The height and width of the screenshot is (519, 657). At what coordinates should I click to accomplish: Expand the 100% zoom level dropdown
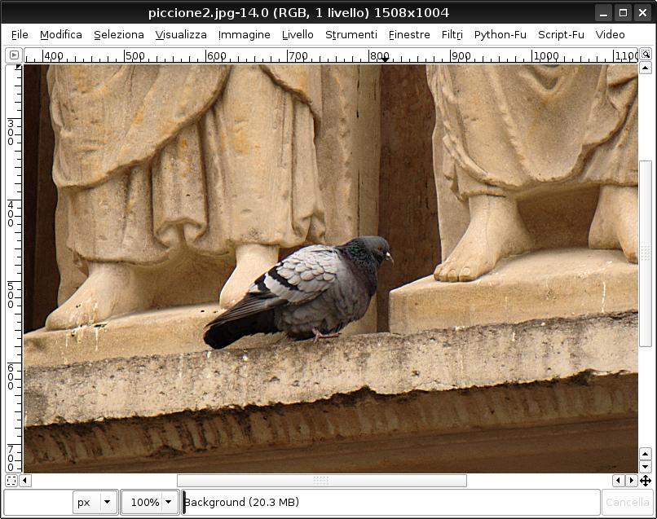pyautogui.click(x=151, y=502)
